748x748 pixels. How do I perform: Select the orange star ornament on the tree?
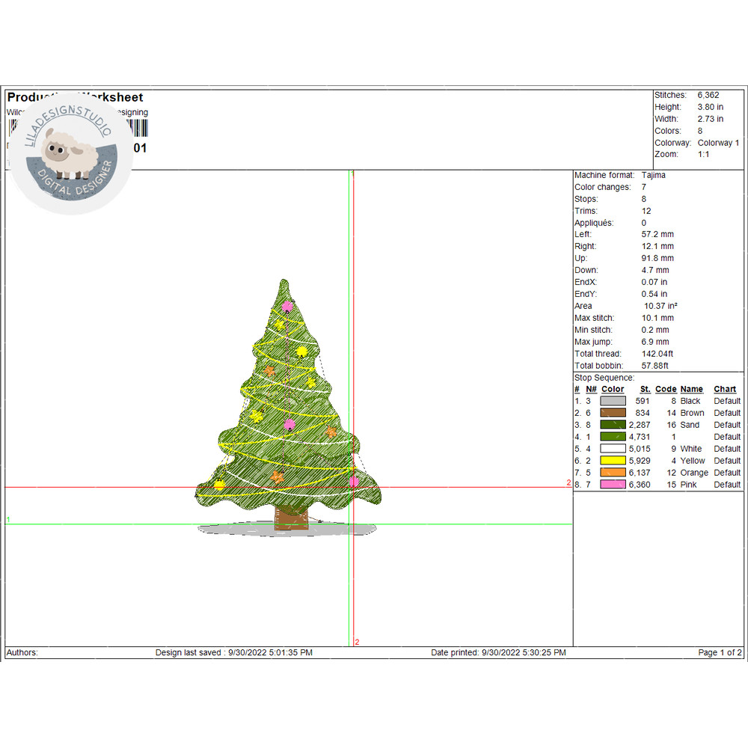point(269,370)
